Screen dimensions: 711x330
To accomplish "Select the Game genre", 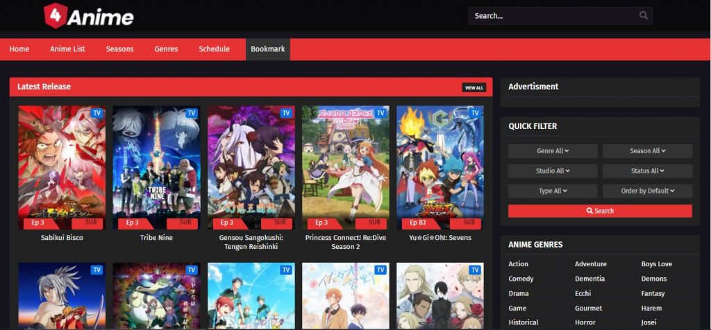I will point(517,309).
